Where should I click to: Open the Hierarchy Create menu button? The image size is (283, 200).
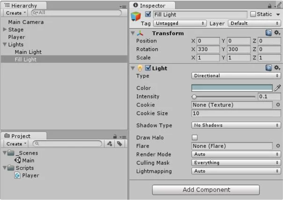pyautogui.click(x=15, y=13)
